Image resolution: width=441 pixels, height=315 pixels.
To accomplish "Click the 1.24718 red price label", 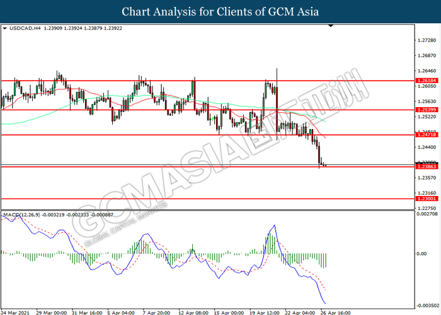I will click(427, 135).
